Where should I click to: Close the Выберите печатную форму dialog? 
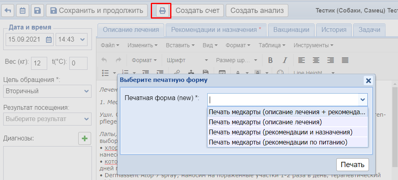(368, 80)
